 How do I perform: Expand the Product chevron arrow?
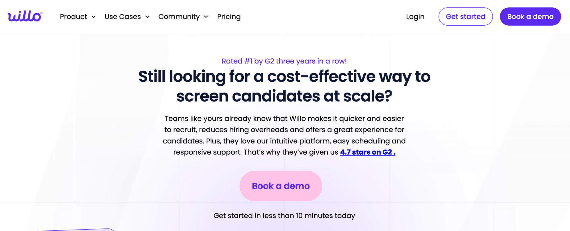93,17
